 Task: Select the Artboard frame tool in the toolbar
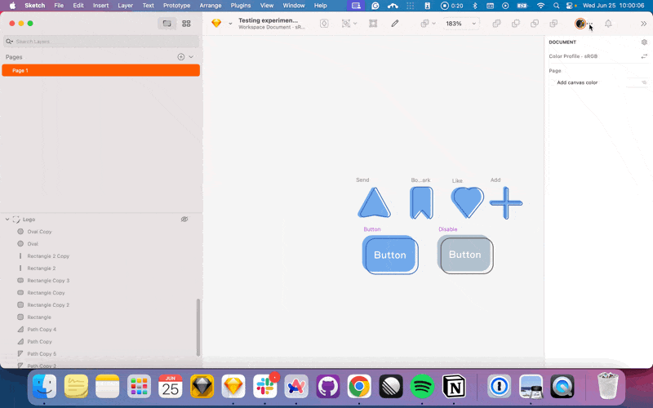coord(373,24)
